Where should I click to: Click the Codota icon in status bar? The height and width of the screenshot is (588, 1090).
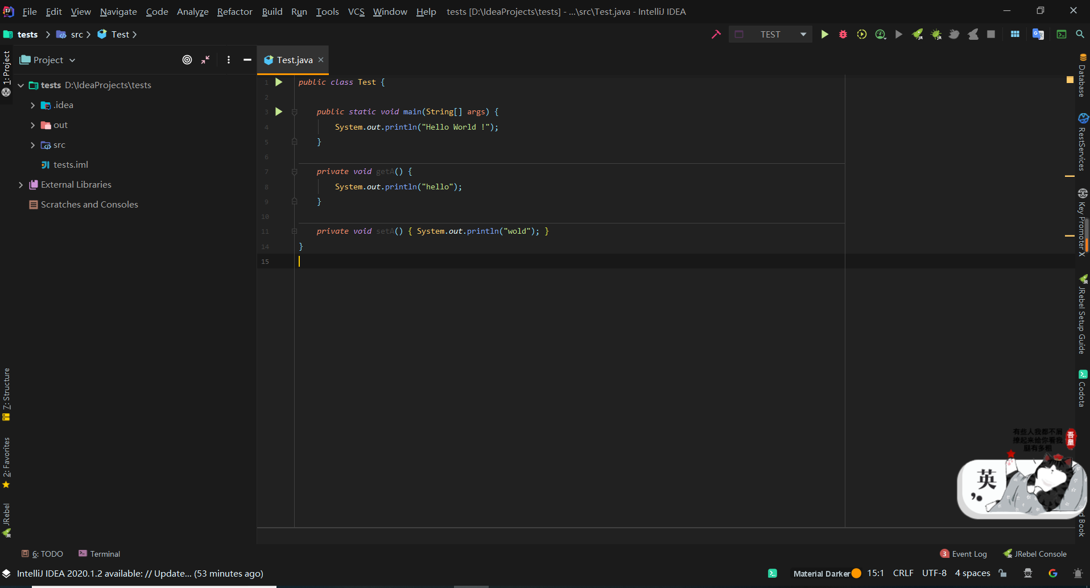pos(772,573)
